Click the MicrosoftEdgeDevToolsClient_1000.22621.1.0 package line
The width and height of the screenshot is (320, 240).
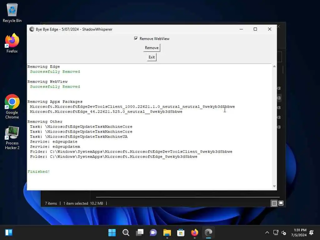click(x=132, y=107)
